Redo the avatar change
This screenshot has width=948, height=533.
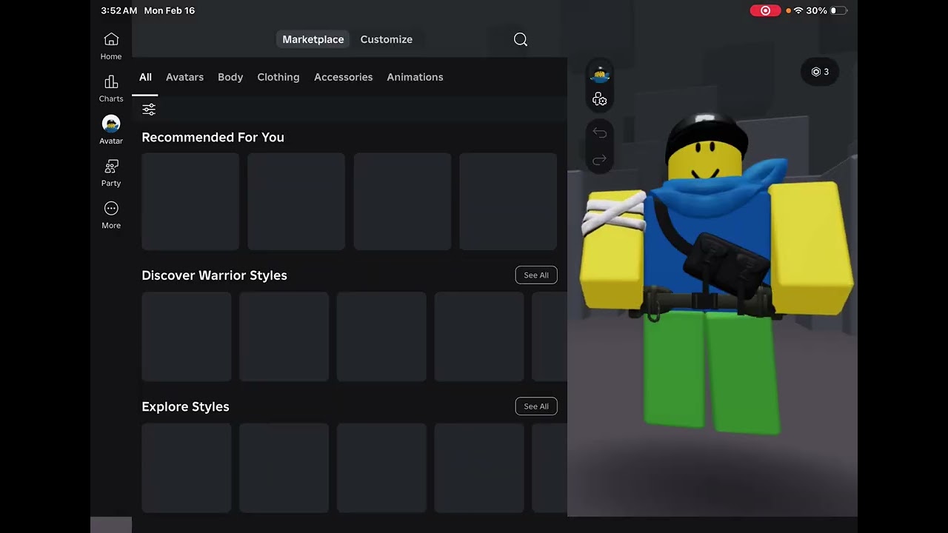[600, 159]
